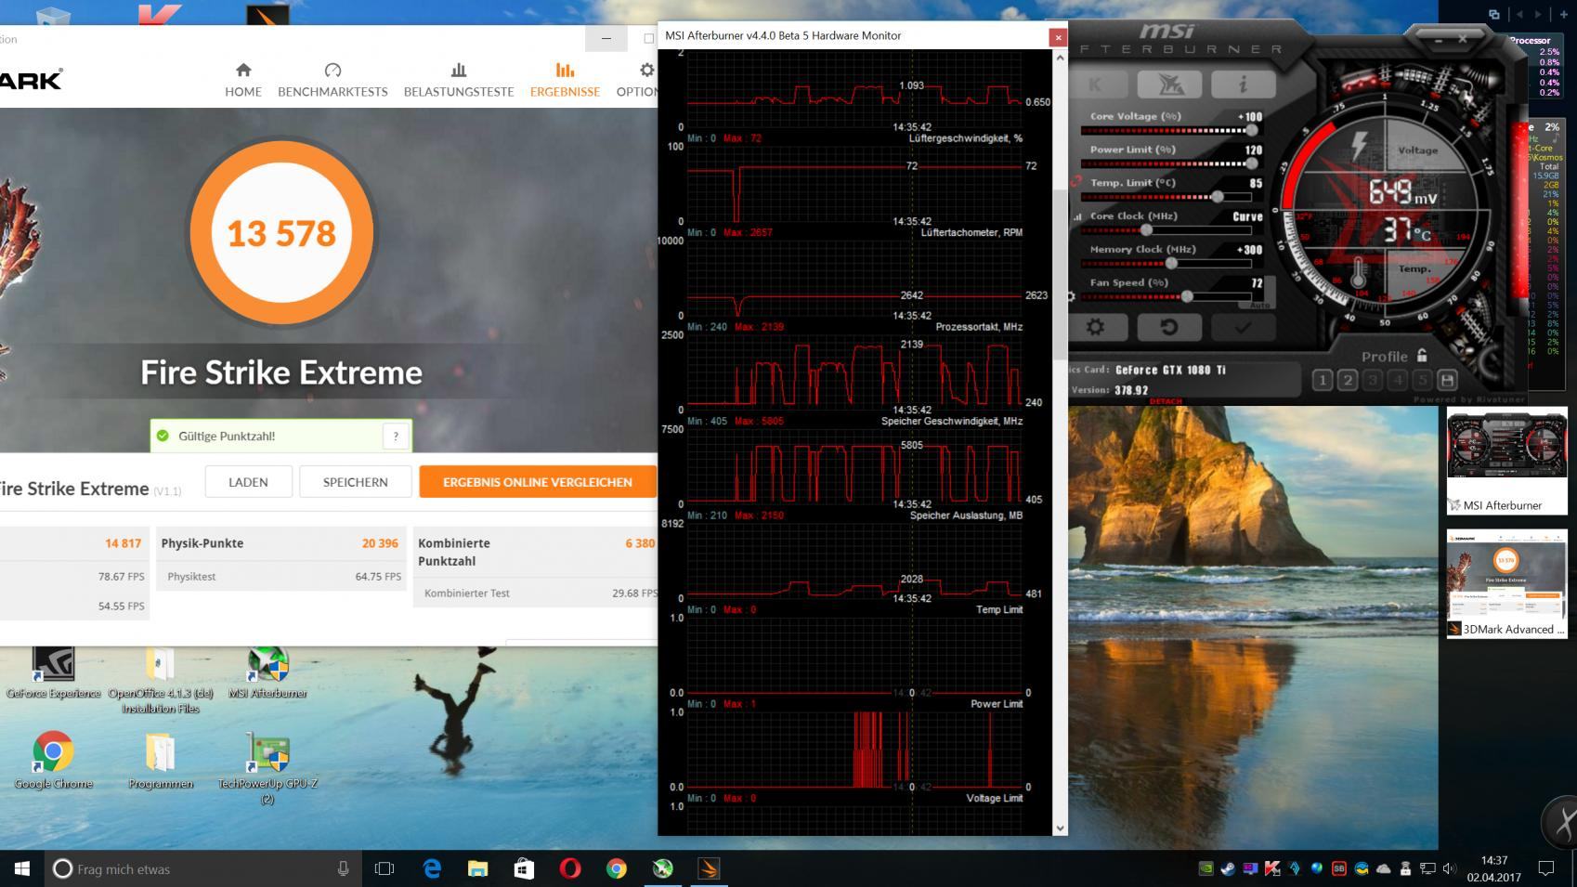The width and height of the screenshot is (1577, 887).
Task: Toggle fan speed Auto mode
Action: click(1259, 305)
